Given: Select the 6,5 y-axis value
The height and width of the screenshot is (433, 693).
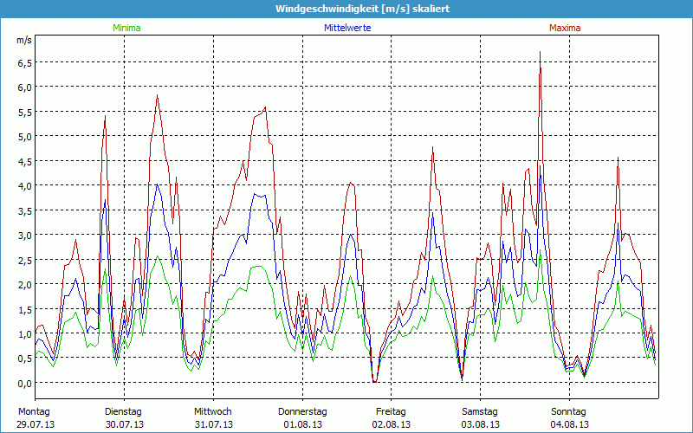Looking at the screenshot, I should coord(25,62).
